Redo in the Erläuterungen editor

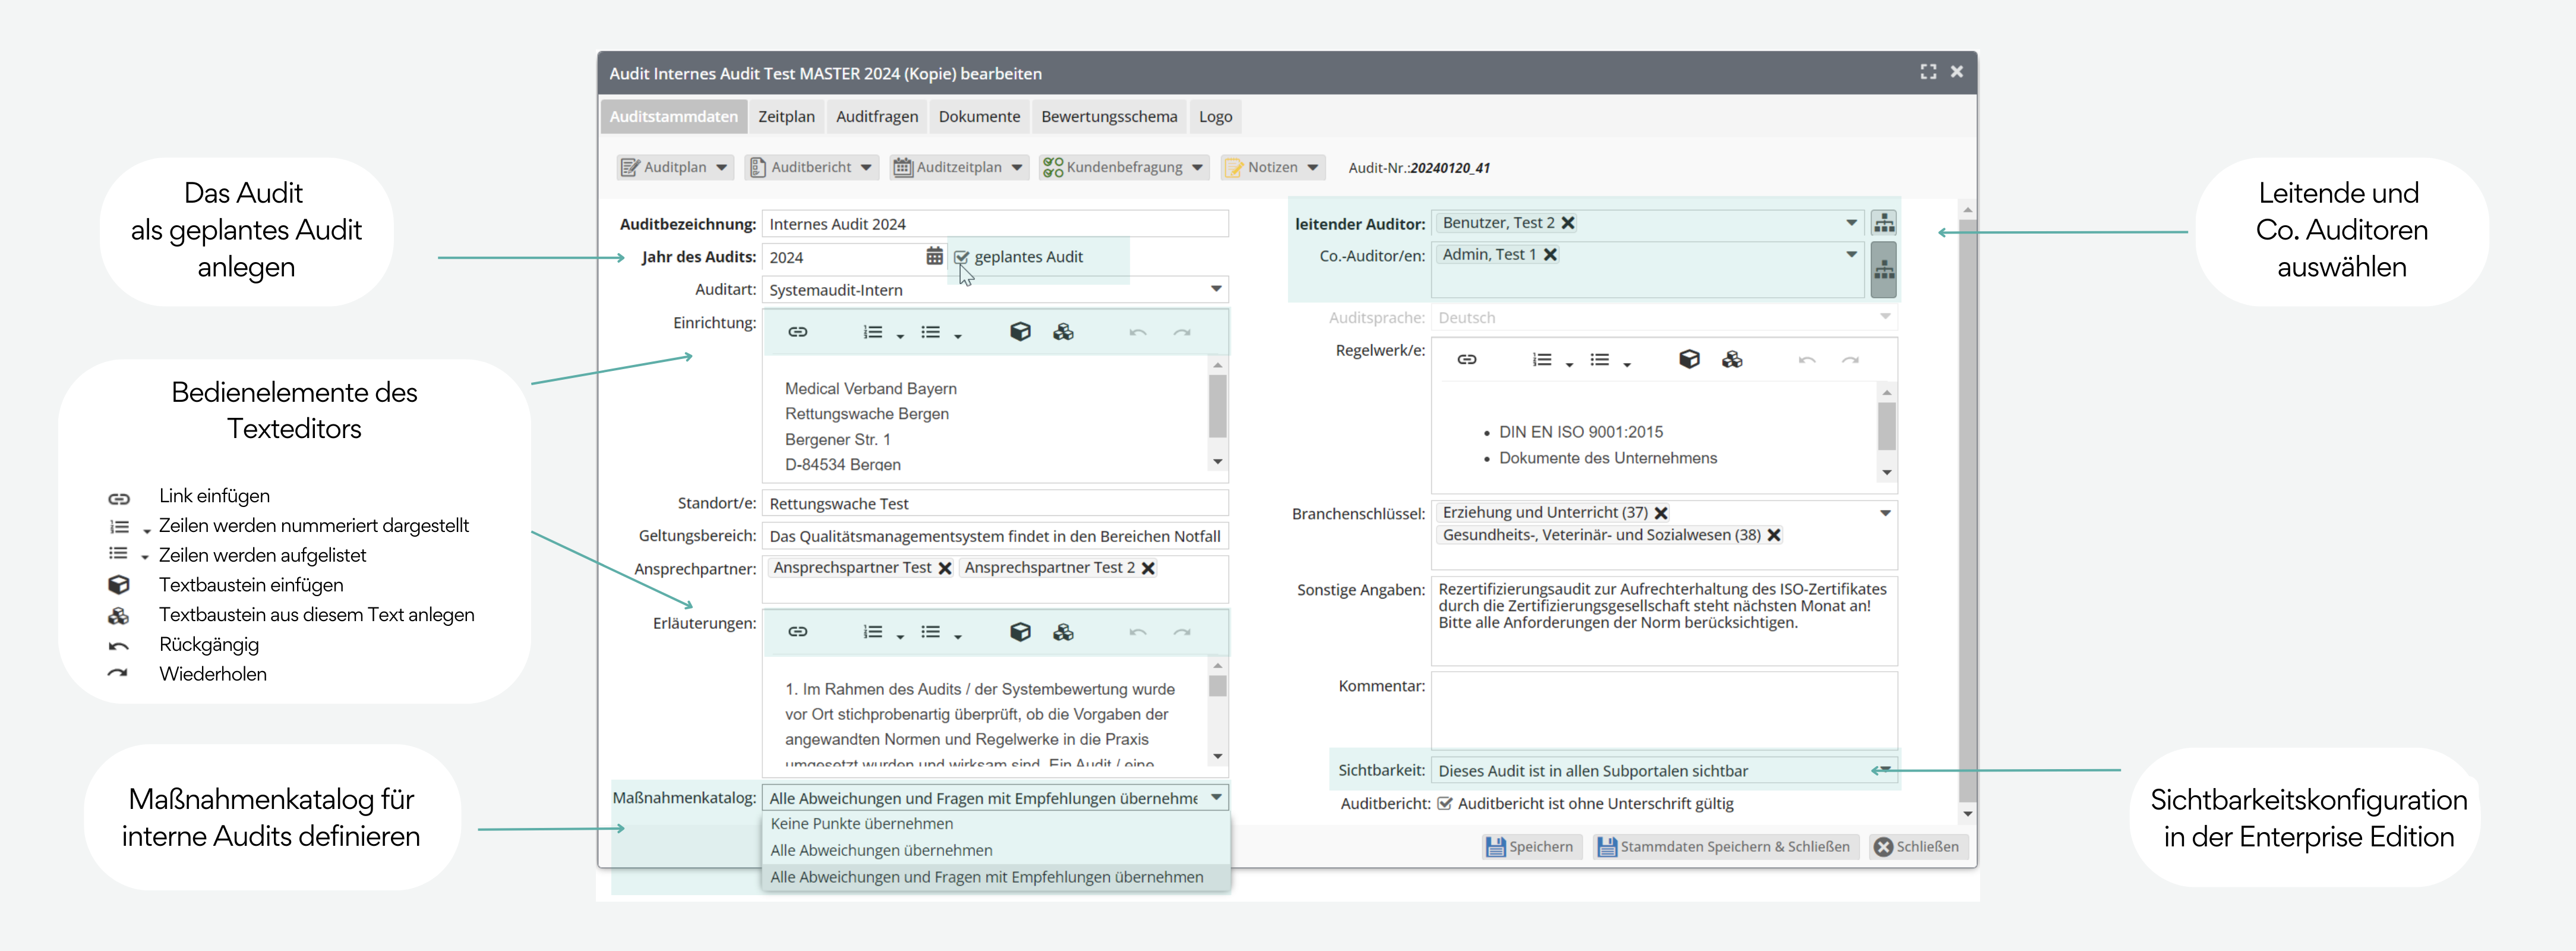1182,632
